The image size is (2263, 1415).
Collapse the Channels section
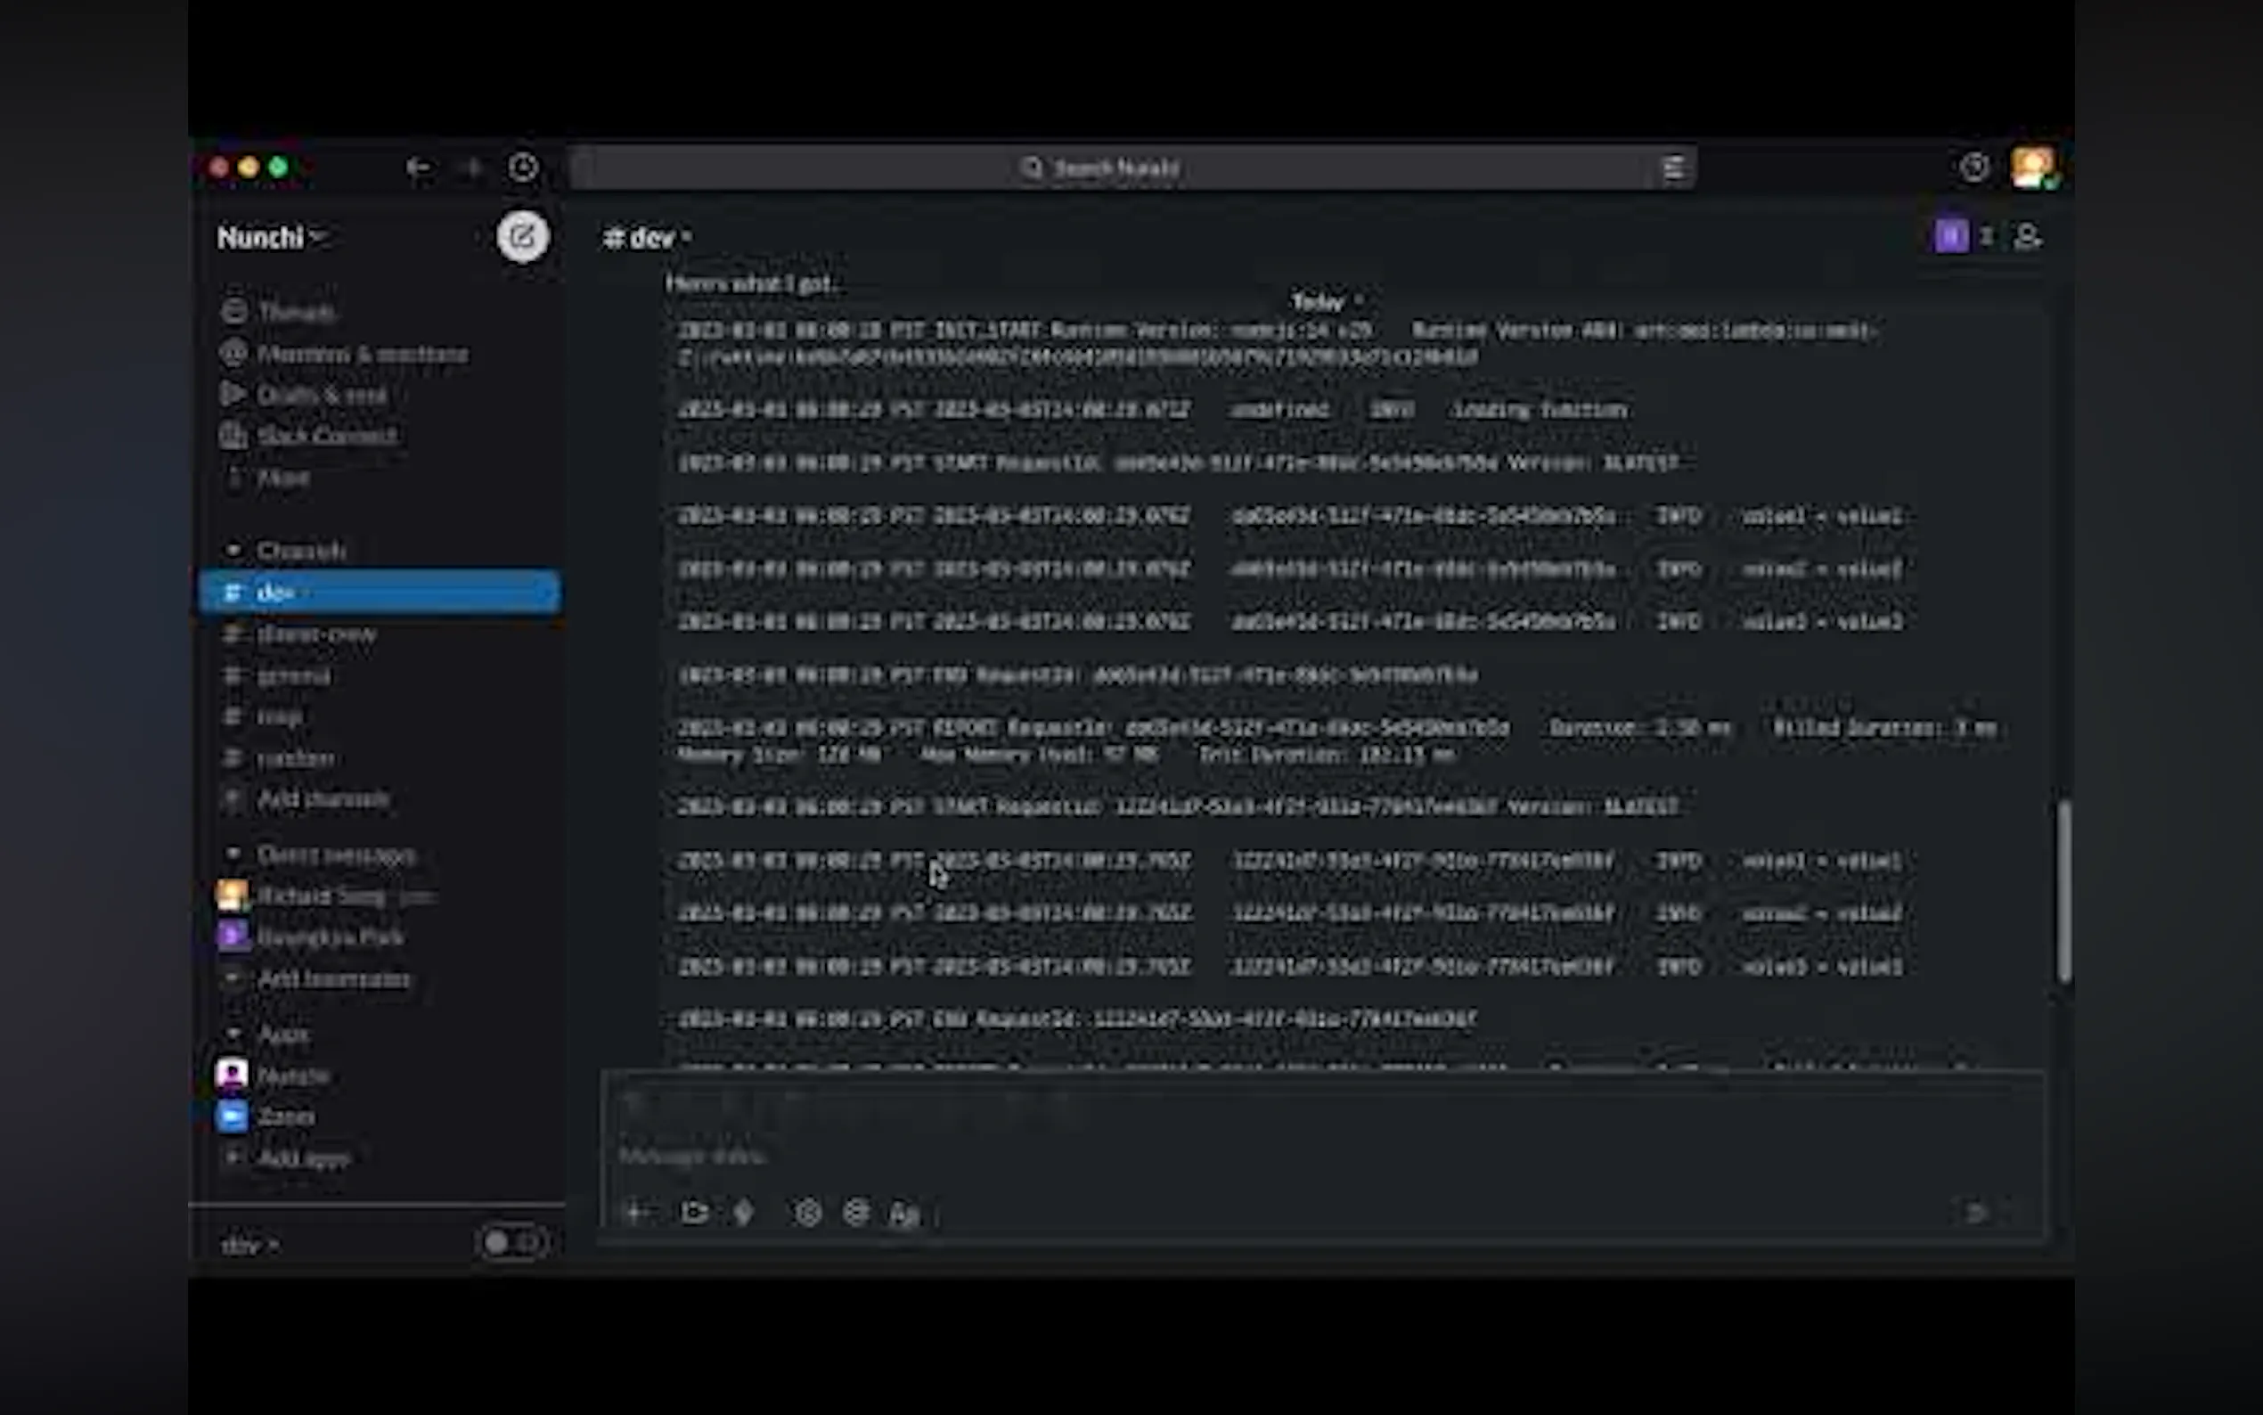234,551
